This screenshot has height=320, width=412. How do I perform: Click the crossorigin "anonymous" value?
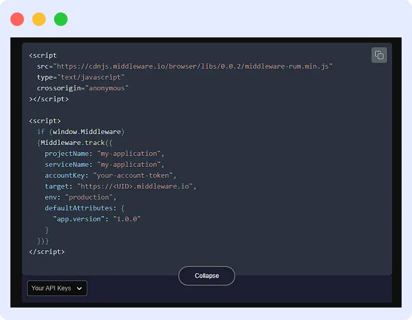(107, 88)
